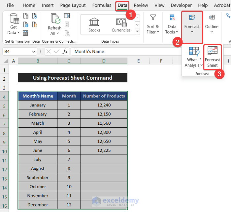Click the From Text/CSV icon
Viewport: 231px width, 212px height.
(26, 16)
